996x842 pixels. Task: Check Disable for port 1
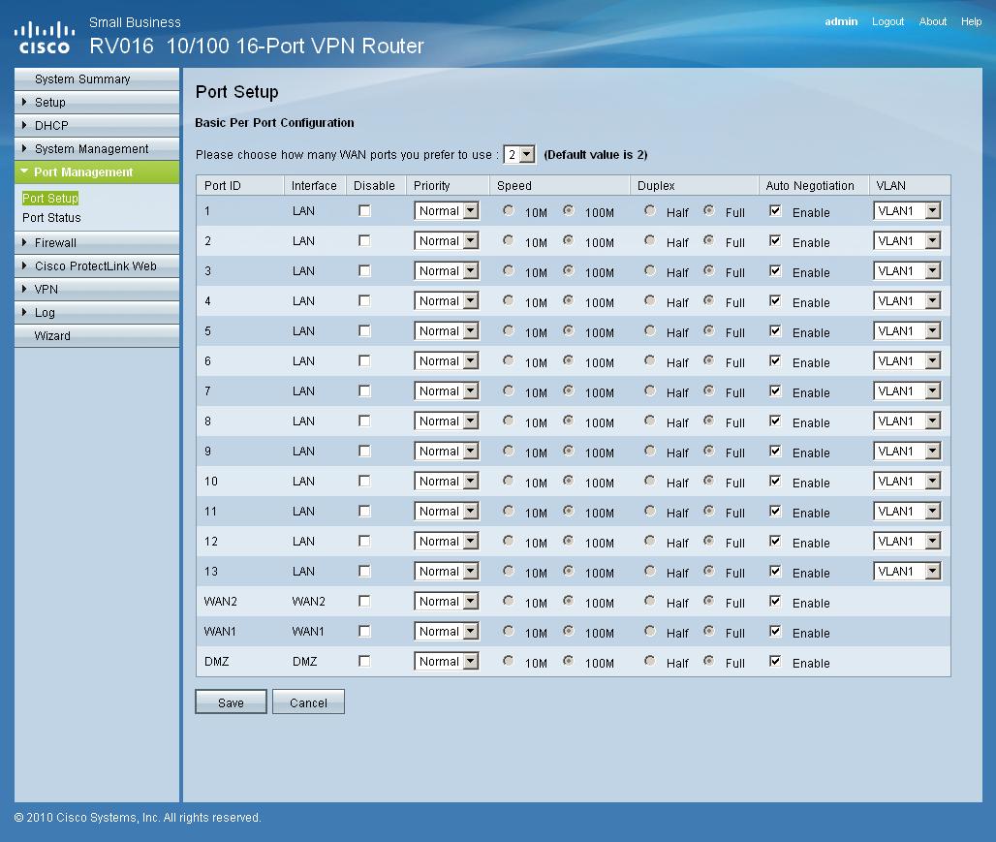(364, 211)
